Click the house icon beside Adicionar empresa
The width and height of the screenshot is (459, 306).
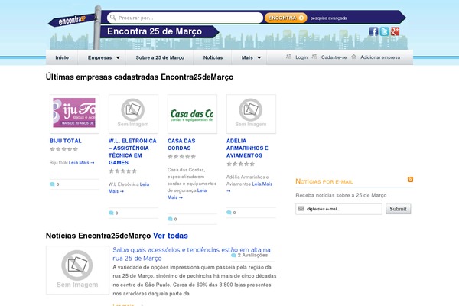tap(353, 57)
